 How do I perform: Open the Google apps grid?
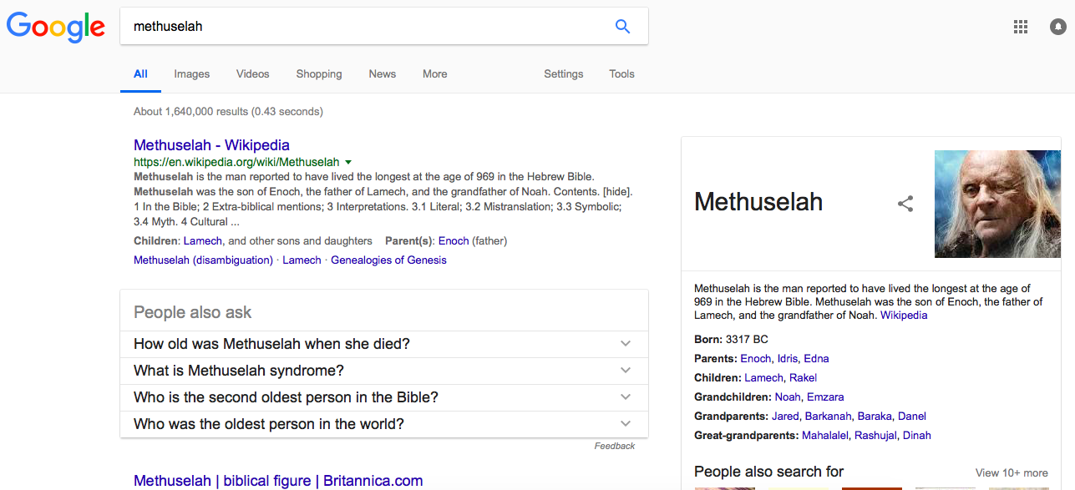point(1020,27)
